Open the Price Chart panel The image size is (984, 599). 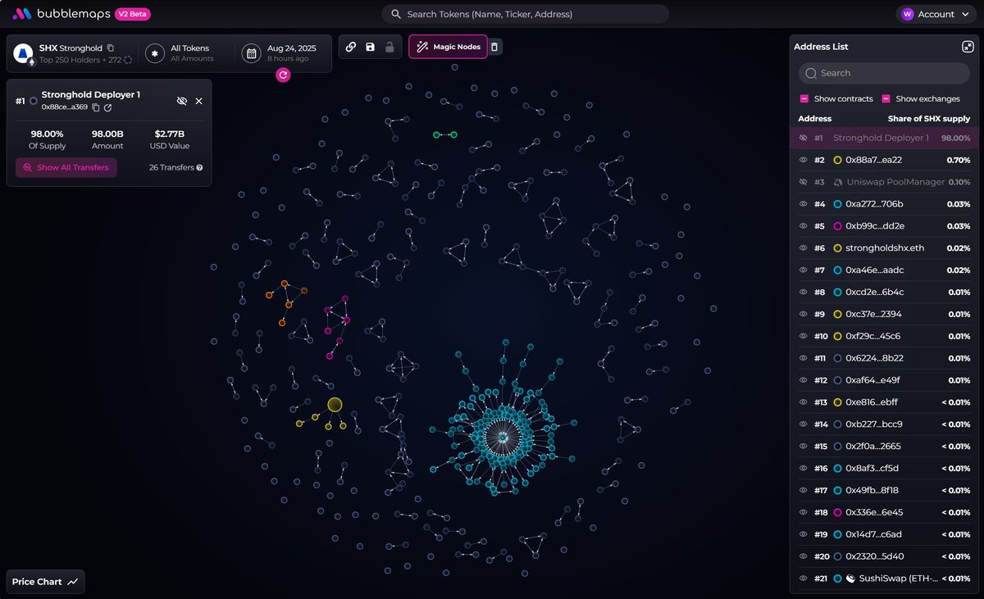[45, 582]
